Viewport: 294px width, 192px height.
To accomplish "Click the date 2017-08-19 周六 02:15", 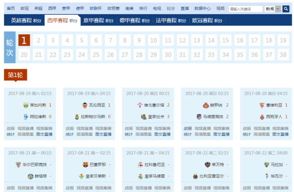I will click(30, 94).
